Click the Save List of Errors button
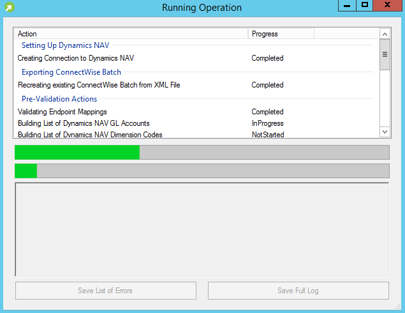Screen dimensions: 405x313 [106, 291]
